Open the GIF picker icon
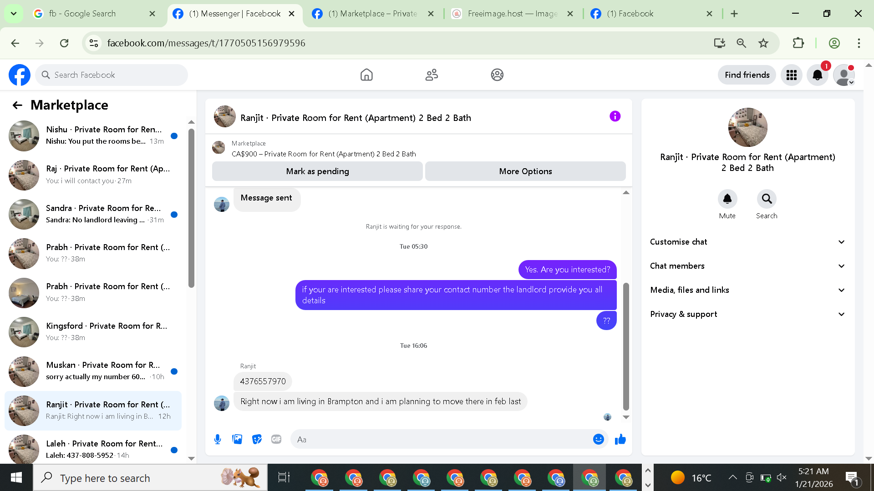874x491 pixels. coord(276,439)
